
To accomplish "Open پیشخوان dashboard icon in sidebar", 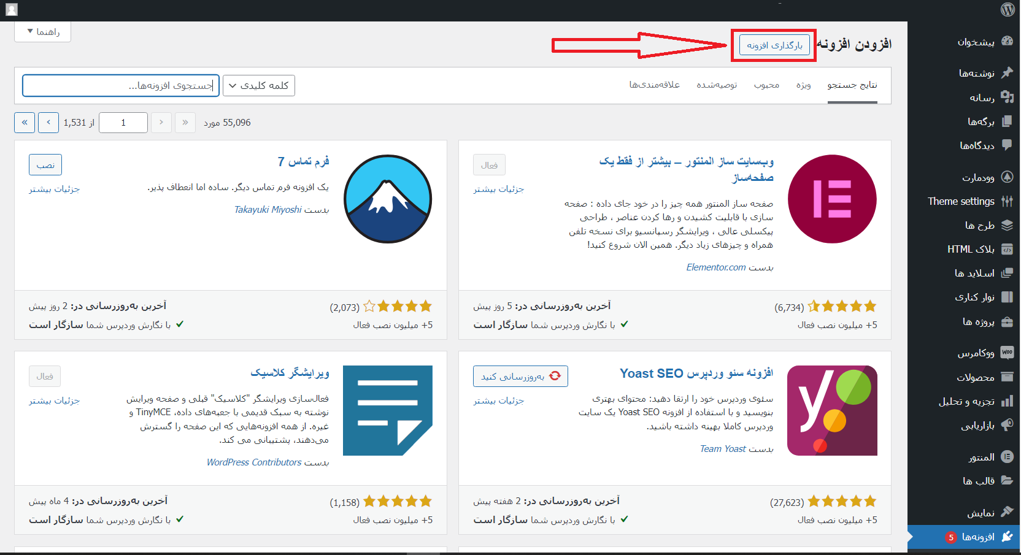I will 1007,41.
